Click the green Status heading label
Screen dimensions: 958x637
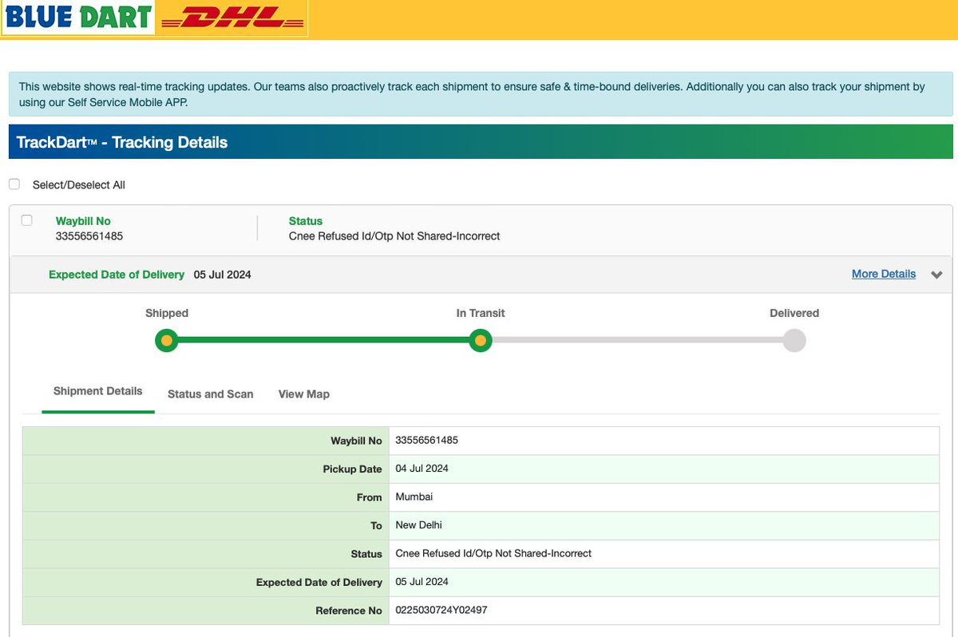tap(306, 221)
